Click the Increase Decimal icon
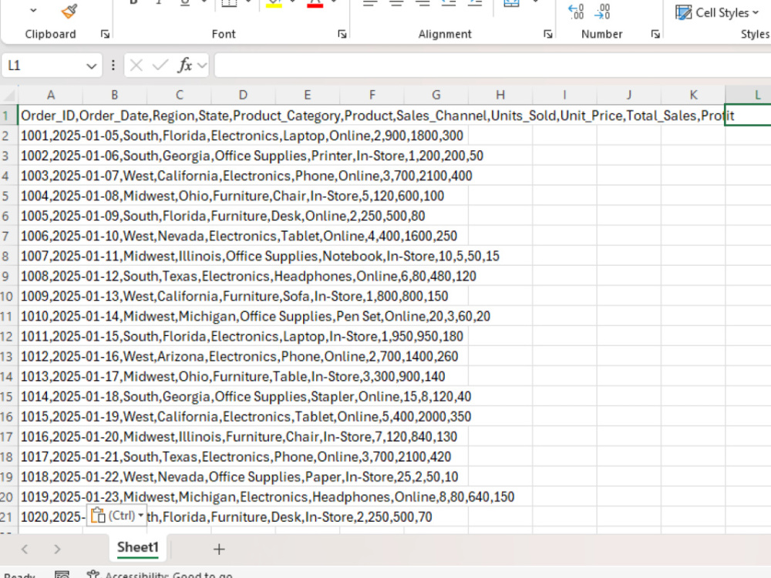The height and width of the screenshot is (578, 771). click(x=576, y=12)
